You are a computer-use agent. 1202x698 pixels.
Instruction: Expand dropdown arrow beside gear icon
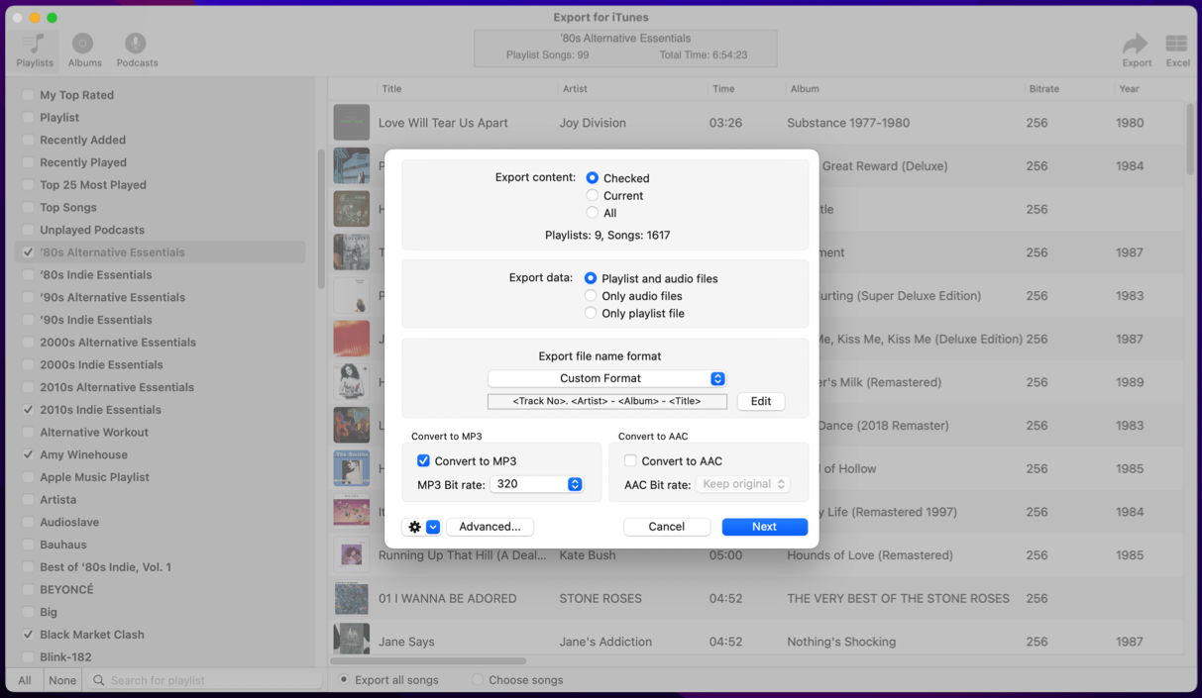tap(433, 527)
